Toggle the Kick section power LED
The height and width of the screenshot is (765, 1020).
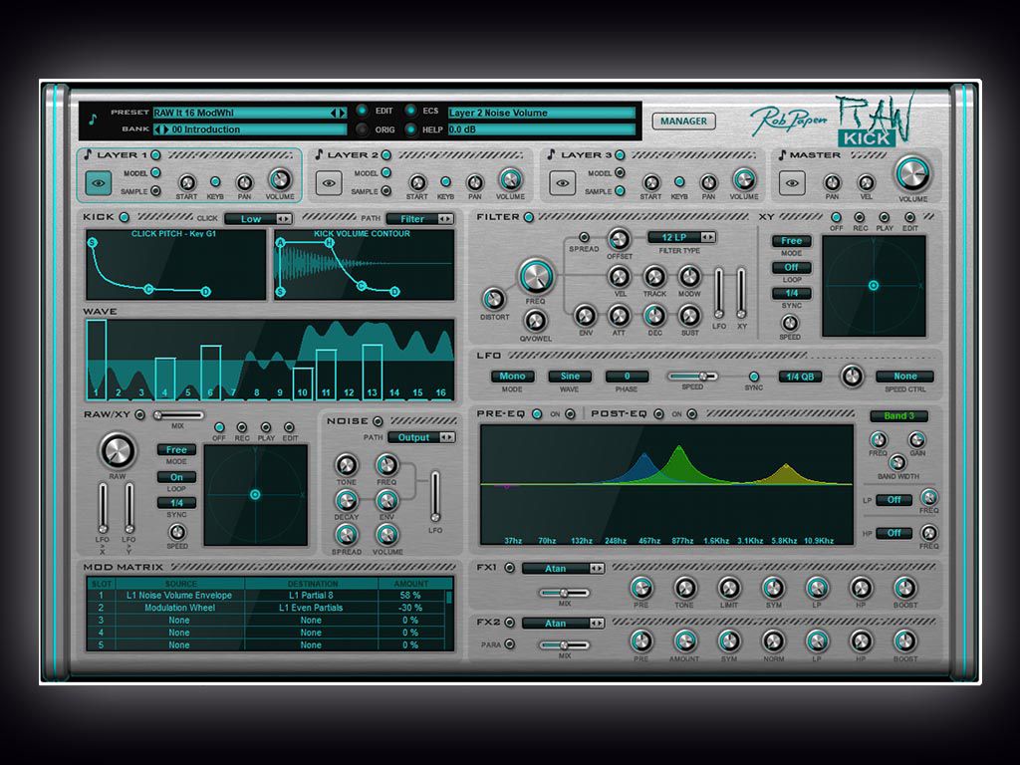point(125,217)
